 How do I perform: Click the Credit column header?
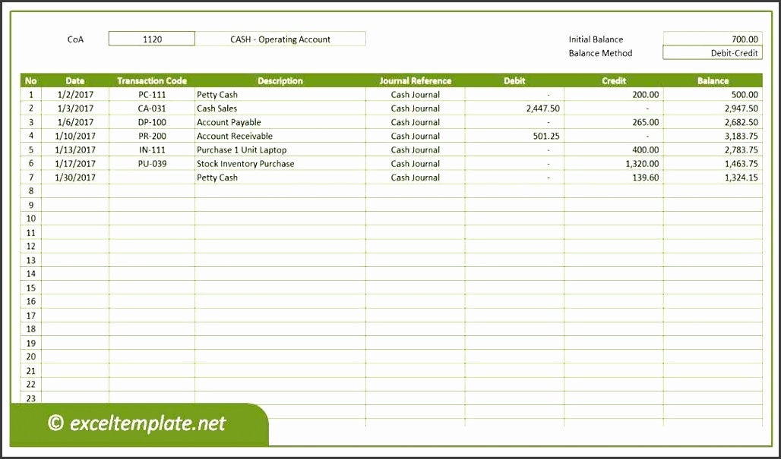coord(613,80)
